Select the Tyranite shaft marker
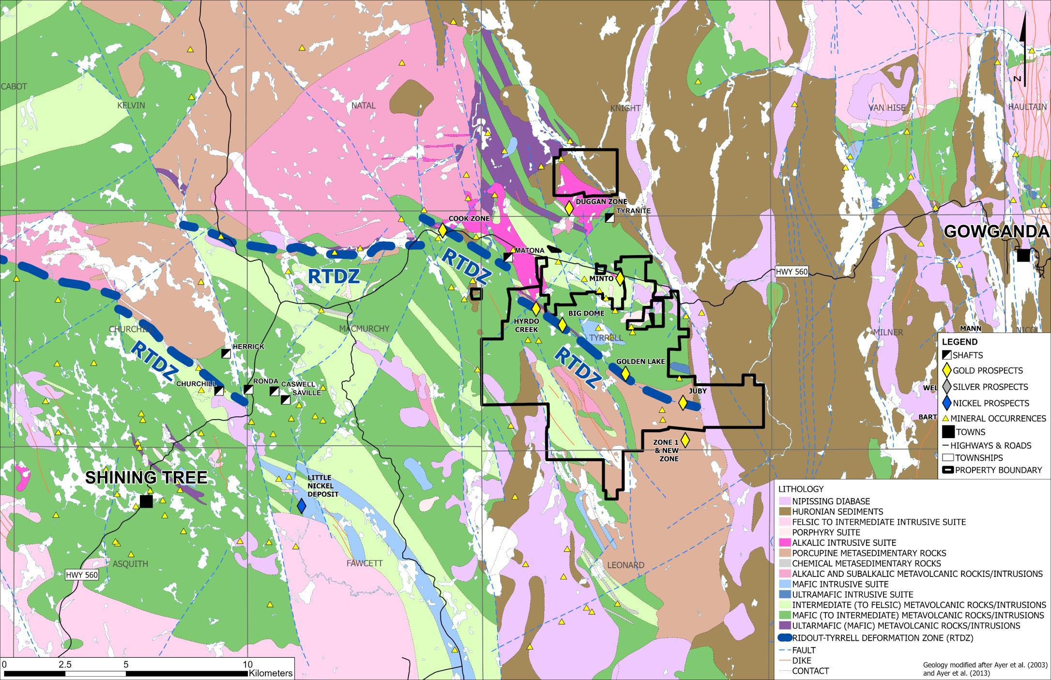1051x680 pixels. 609,218
